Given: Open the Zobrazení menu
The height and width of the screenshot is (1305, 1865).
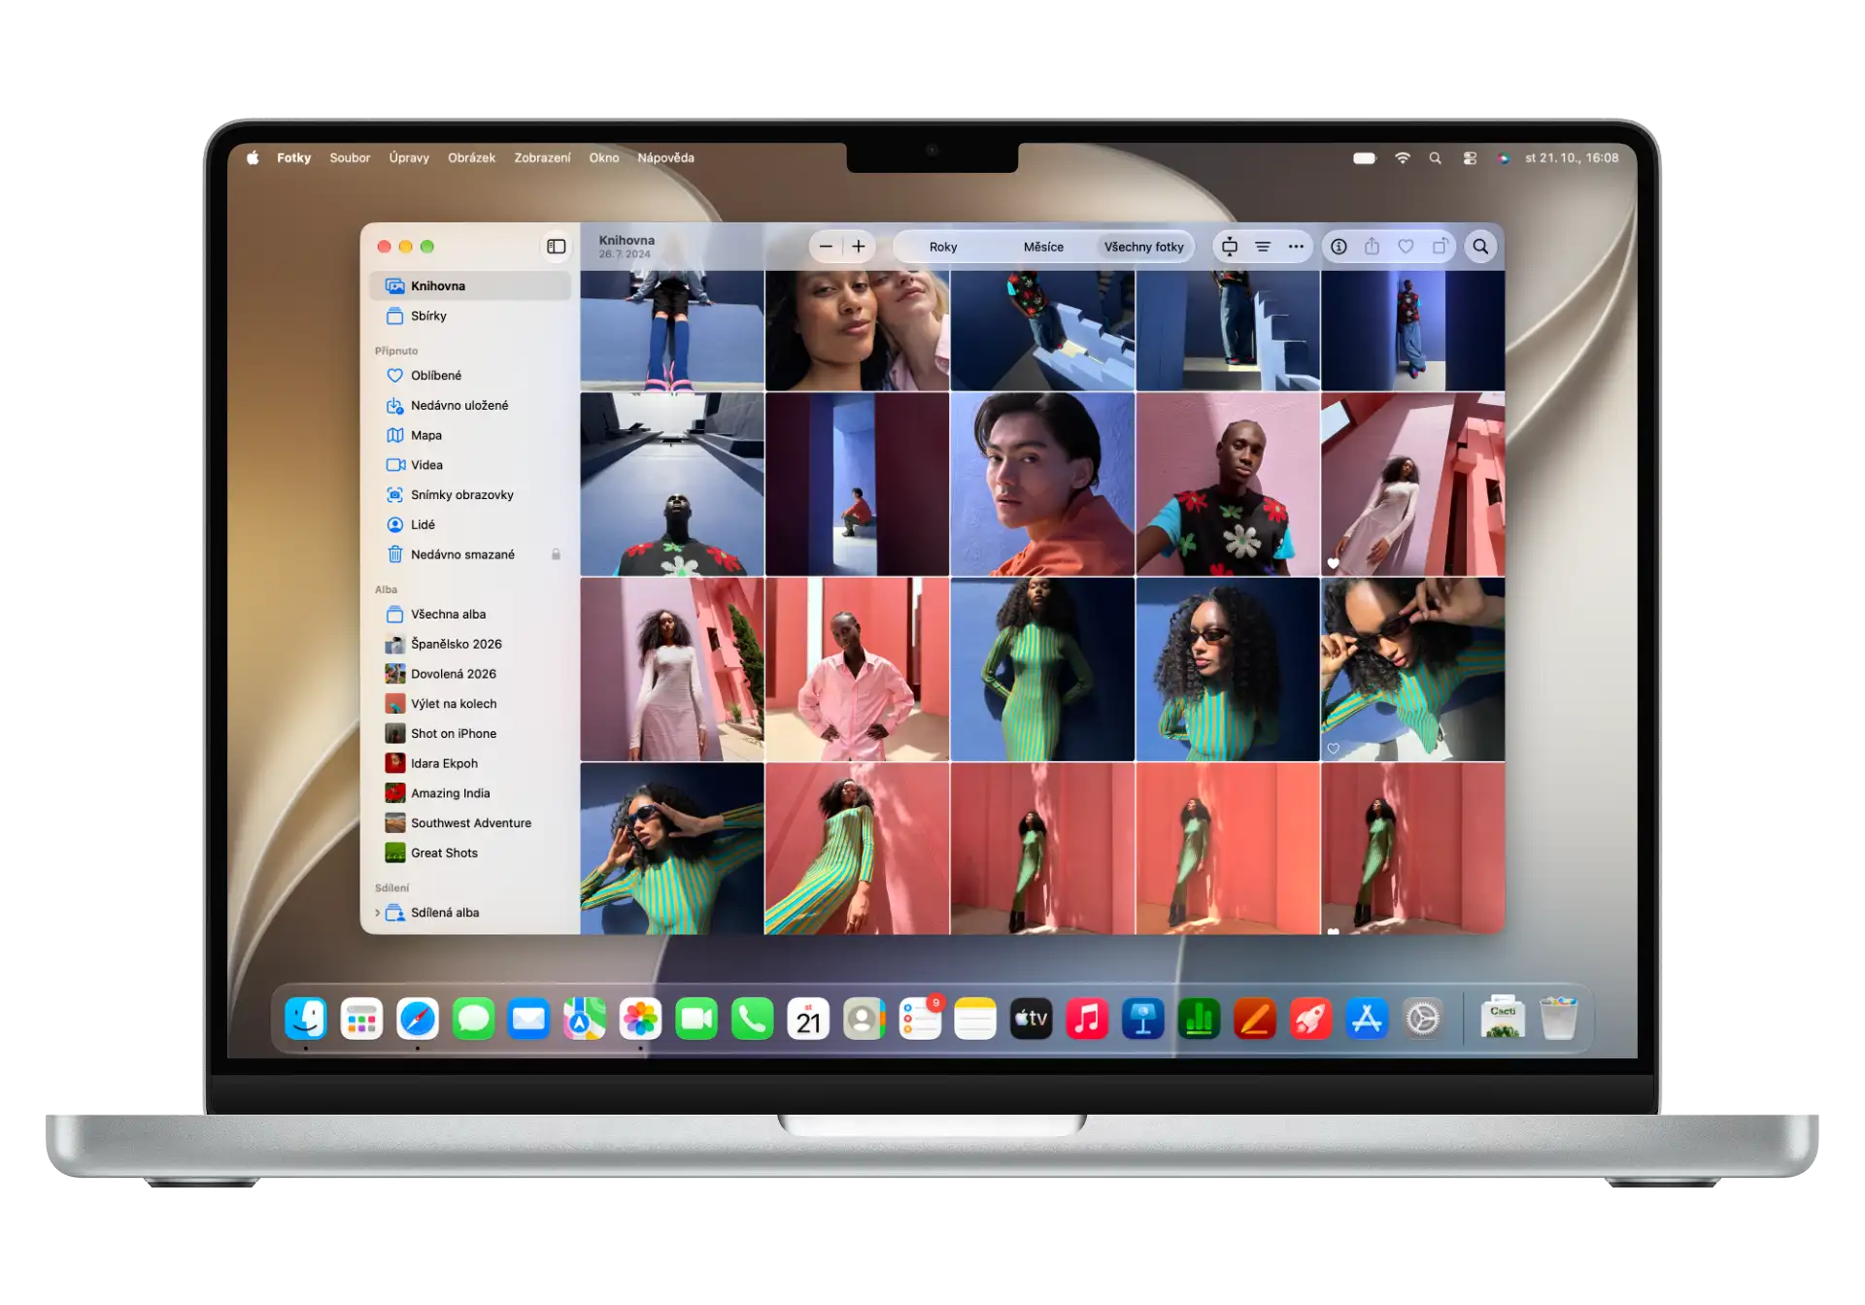Looking at the screenshot, I should [542, 157].
